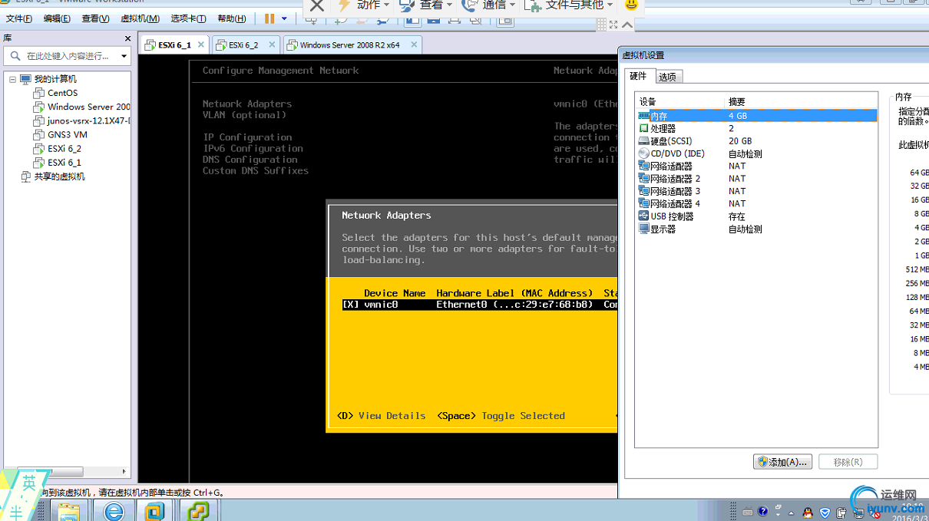Viewport: 929px width, 521px height.
Task: Select the 硬盘(SCSI) hard disk icon
Action: [643, 141]
